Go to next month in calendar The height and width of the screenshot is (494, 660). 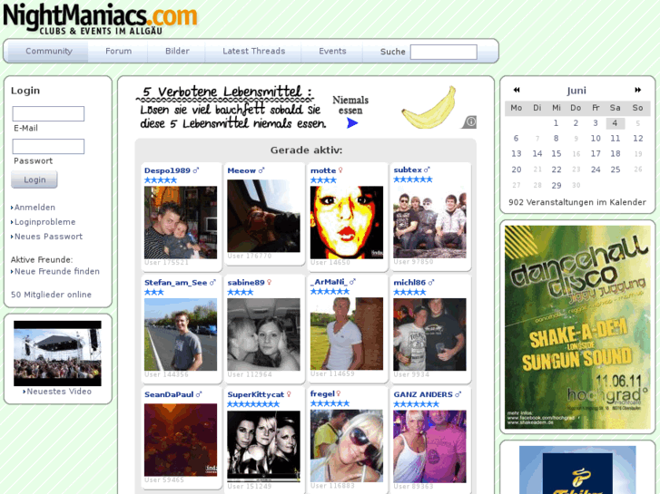pos(637,90)
